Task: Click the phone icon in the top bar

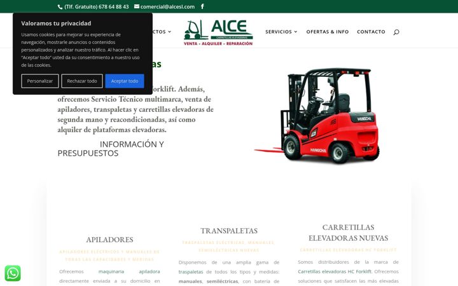Action: pos(60,7)
